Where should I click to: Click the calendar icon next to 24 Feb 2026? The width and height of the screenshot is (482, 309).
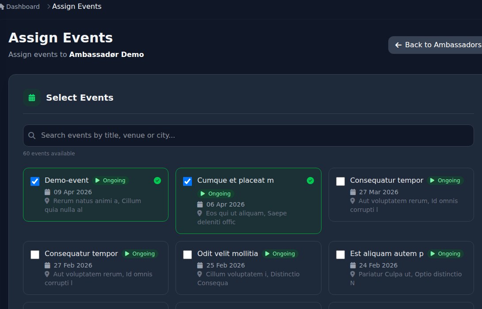[353, 265]
